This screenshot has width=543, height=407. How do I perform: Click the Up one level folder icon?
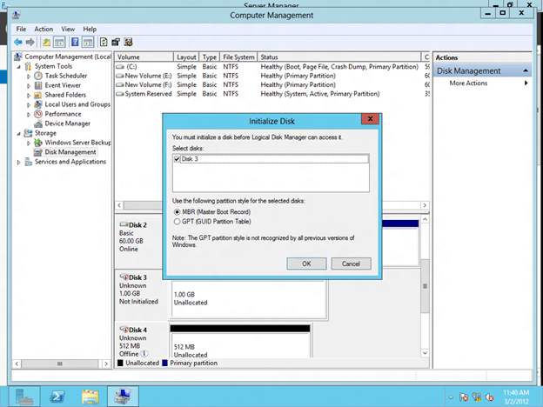[x=46, y=41]
